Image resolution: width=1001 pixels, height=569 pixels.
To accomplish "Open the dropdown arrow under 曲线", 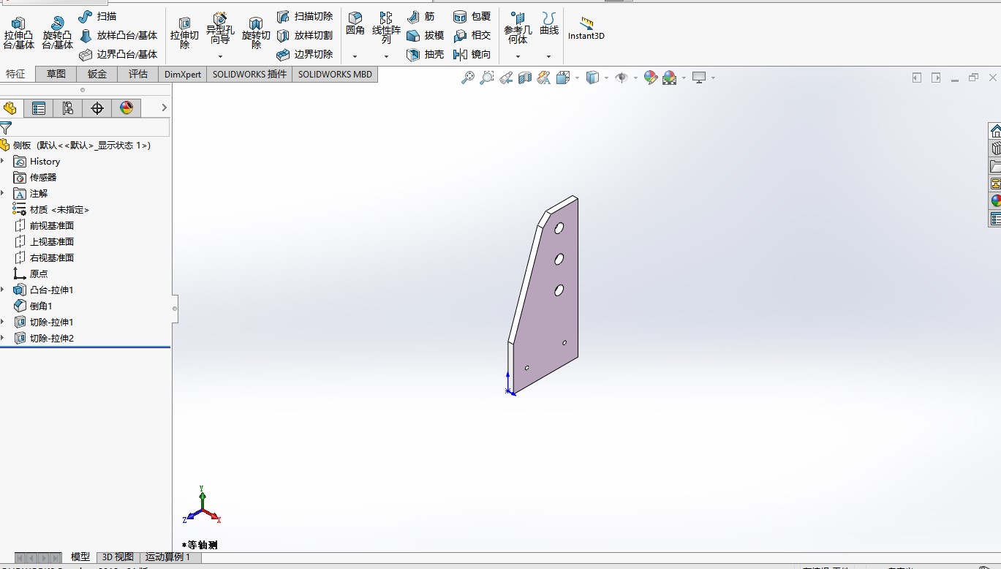I will click(x=549, y=56).
